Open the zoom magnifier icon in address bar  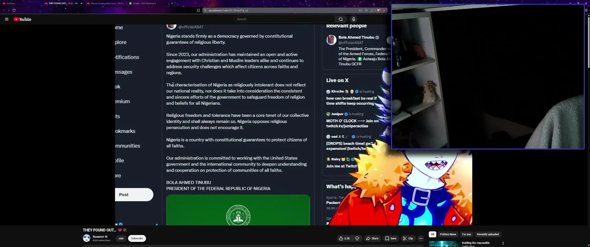[366, 10]
